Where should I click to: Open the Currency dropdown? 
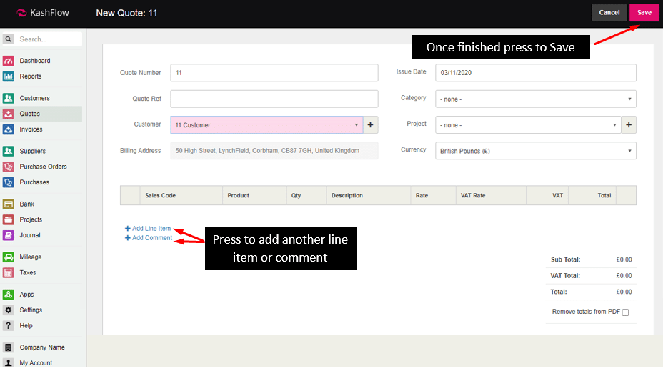point(535,151)
